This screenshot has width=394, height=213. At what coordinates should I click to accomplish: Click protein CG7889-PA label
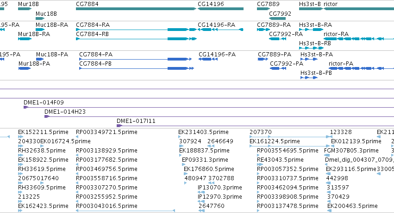(275, 55)
